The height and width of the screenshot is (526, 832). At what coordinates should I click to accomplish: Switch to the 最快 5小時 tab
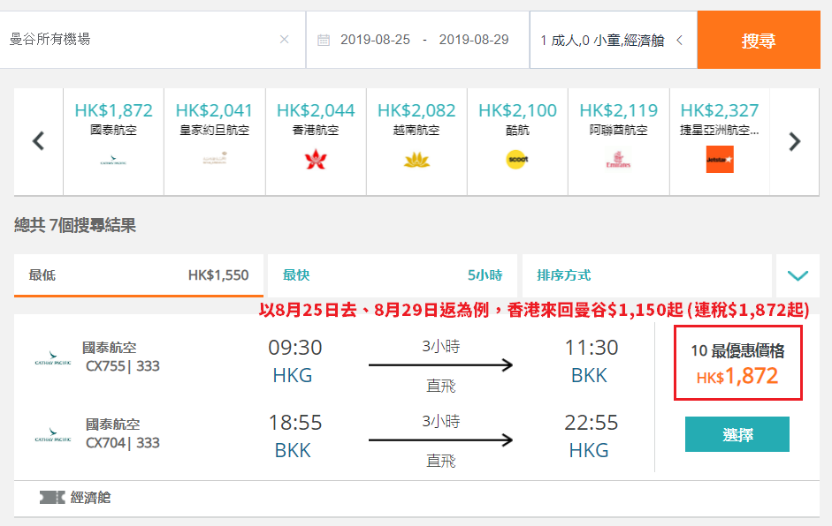click(x=392, y=275)
